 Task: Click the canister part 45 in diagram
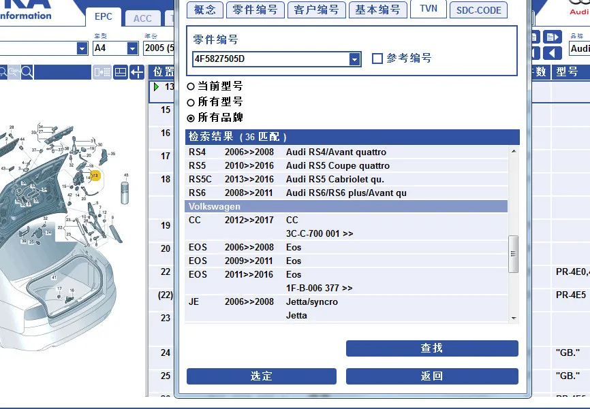point(125,193)
